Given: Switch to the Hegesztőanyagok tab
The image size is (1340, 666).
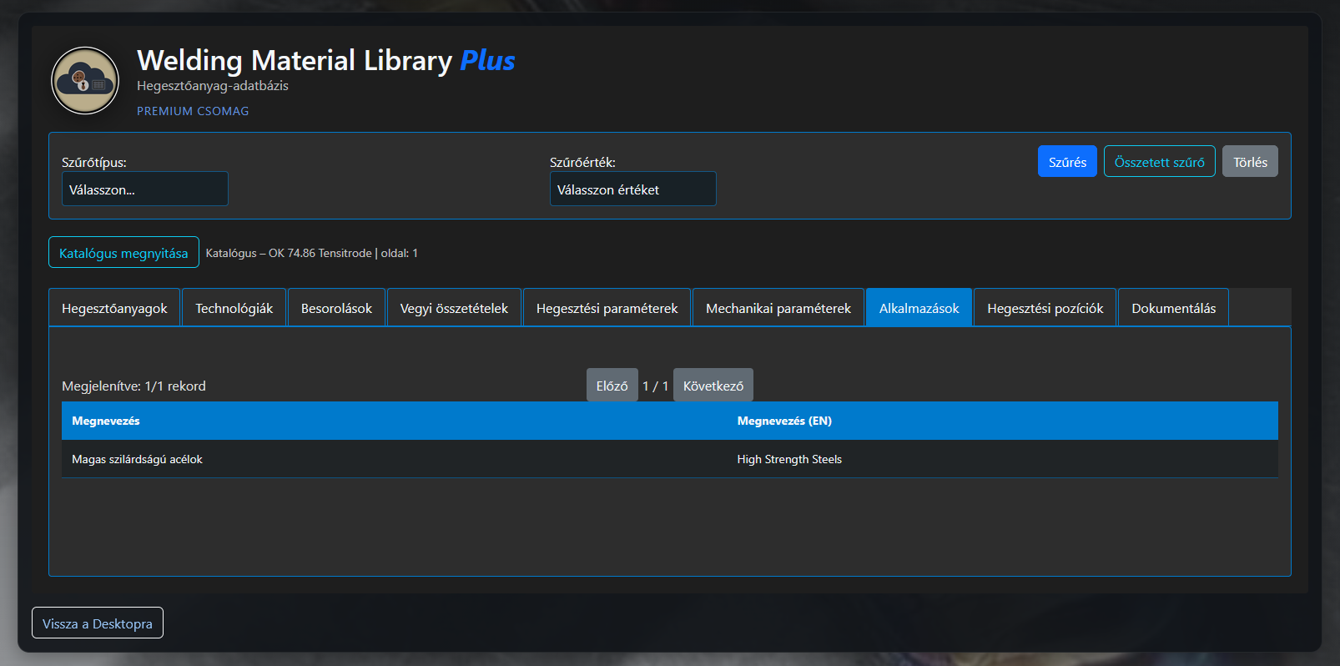Looking at the screenshot, I should 114,308.
